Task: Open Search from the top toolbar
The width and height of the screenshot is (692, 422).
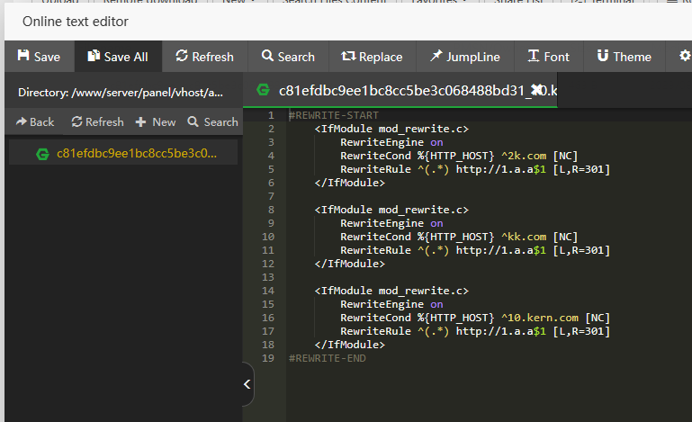Action: tap(288, 57)
